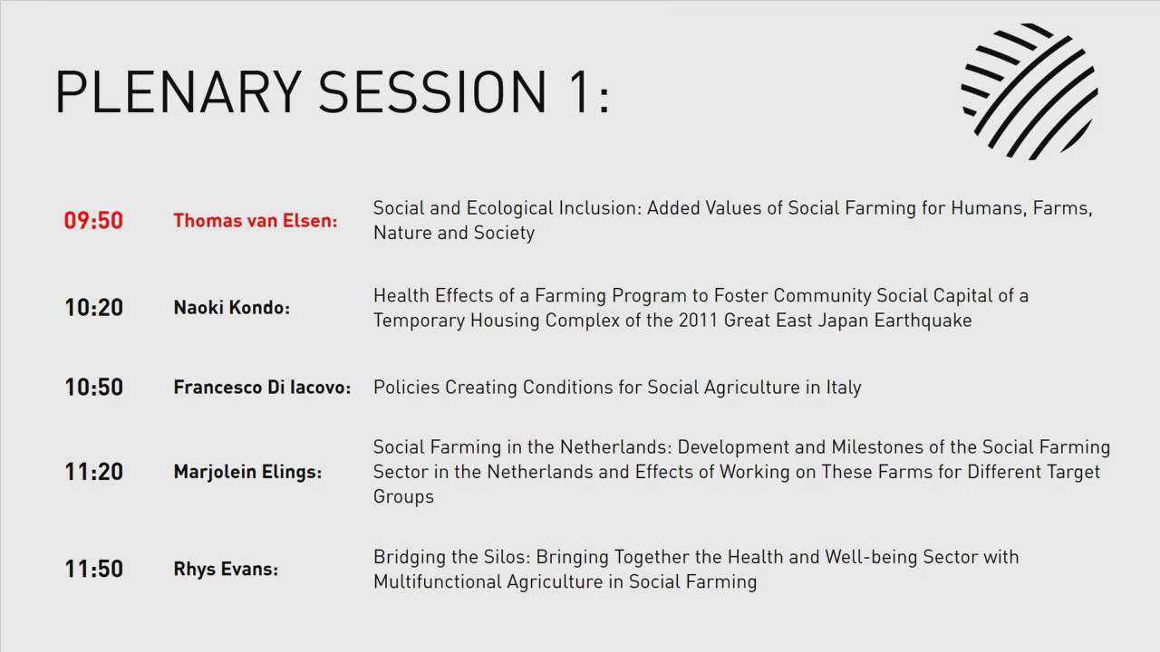Open the Health Effects of a Farming Program title
The height and width of the screenshot is (652, 1160).
coord(700,296)
